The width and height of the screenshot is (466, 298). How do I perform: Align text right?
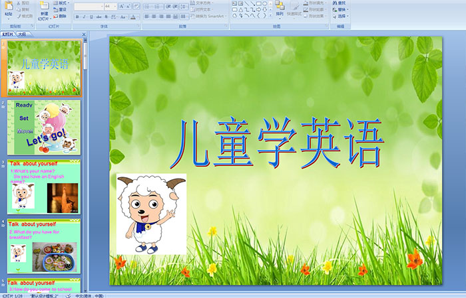161,17
